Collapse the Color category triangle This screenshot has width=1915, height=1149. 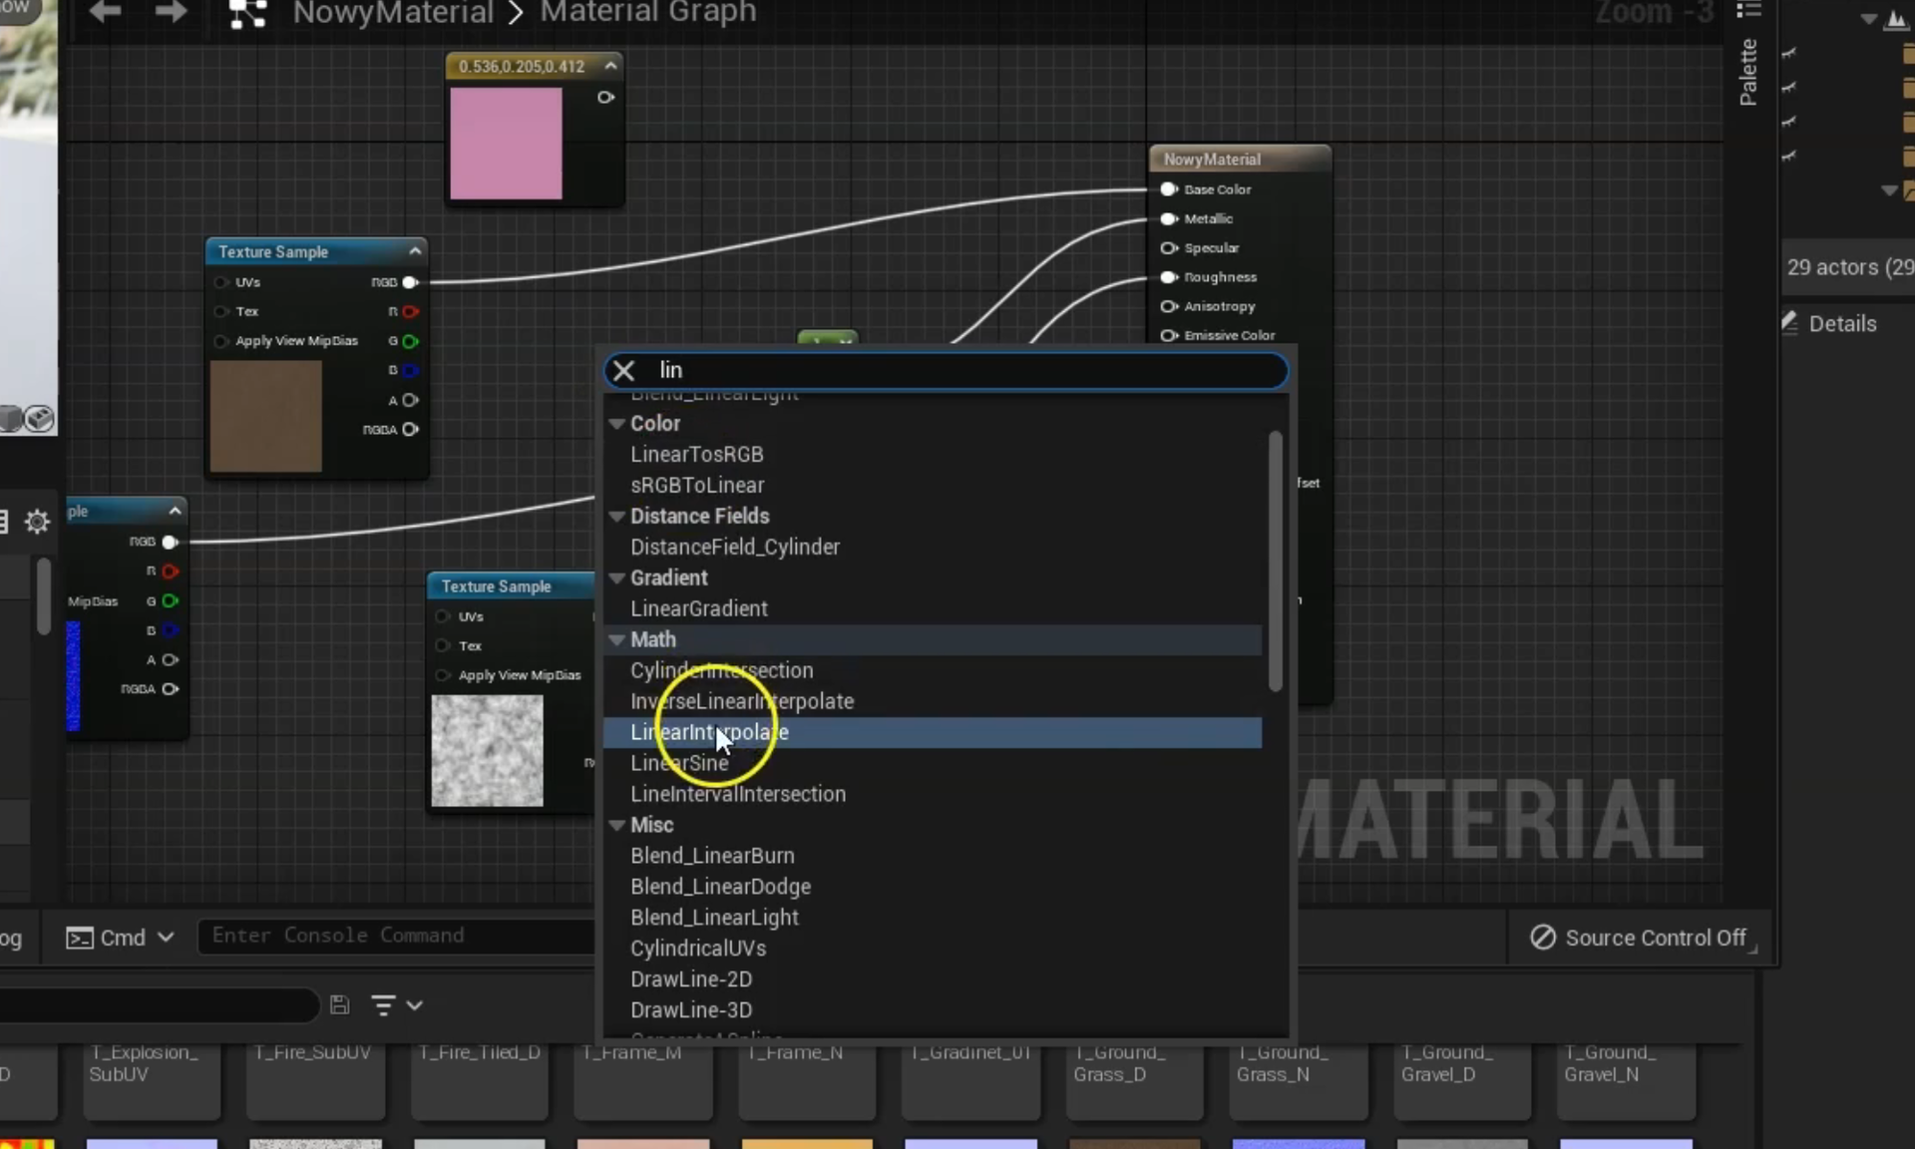click(617, 423)
